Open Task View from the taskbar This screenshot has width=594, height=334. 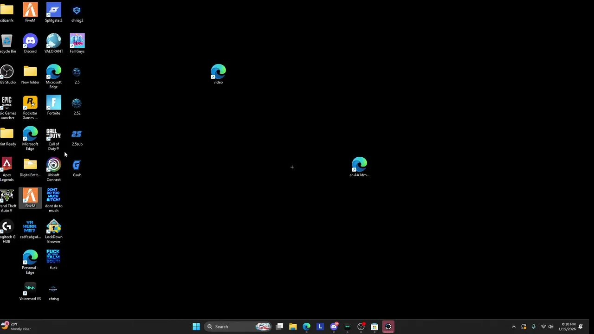pos(279,327)
